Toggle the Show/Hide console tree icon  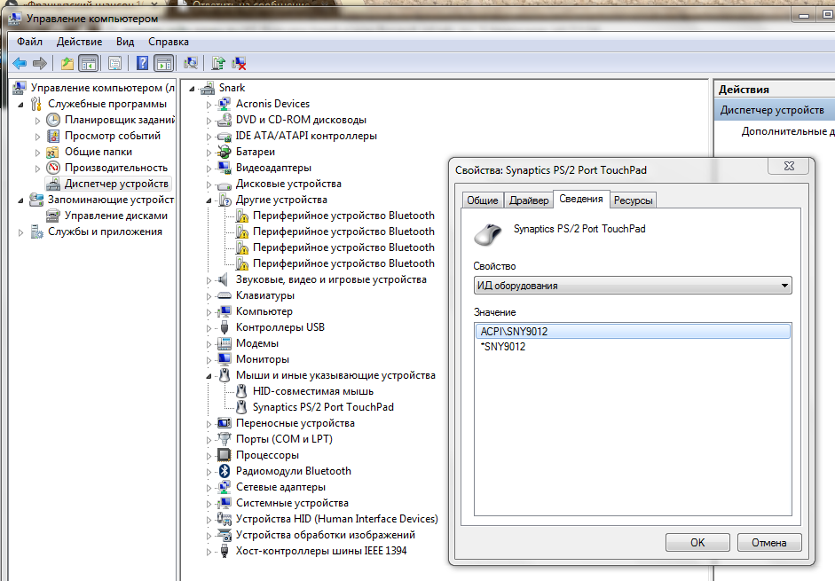coord(89,63)
